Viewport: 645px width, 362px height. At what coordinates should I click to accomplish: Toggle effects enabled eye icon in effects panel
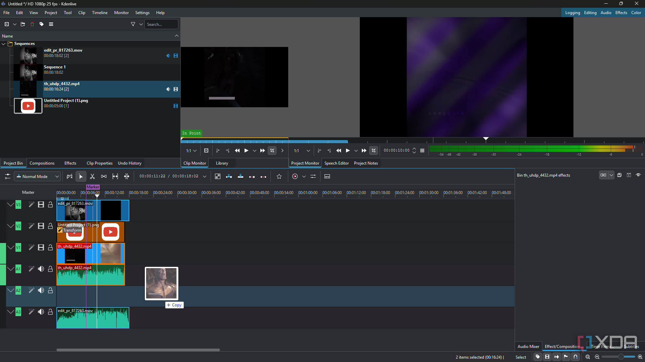(638, 175)
